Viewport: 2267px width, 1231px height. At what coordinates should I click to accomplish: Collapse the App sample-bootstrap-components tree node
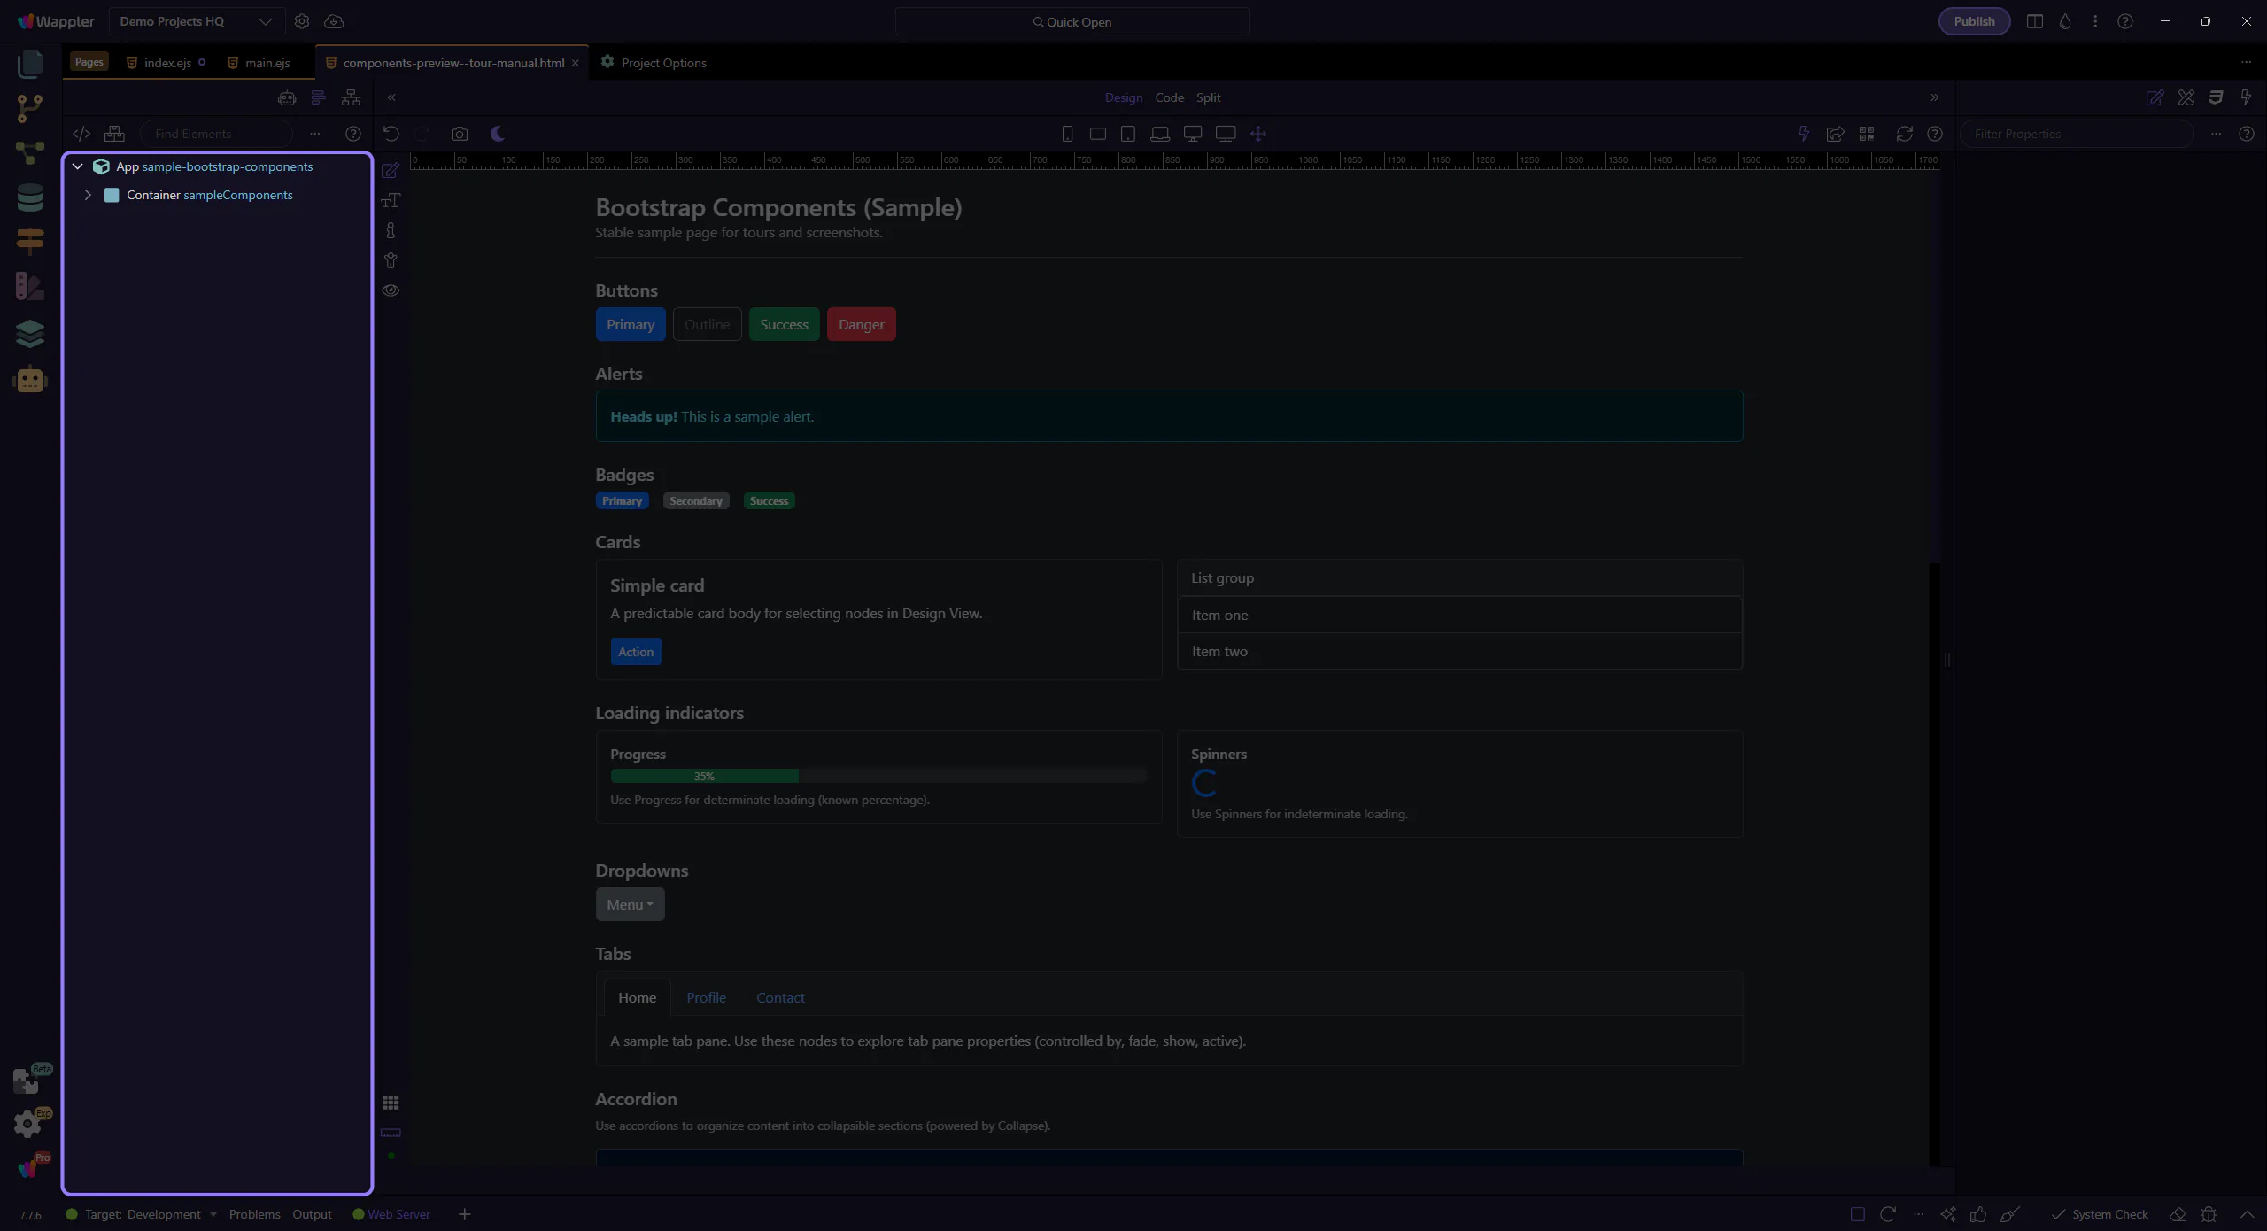(x=78, y=166)
